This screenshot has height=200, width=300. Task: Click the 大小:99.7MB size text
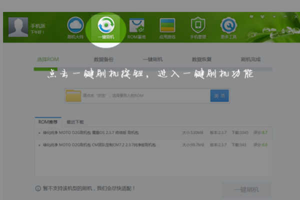click(193, 145)
